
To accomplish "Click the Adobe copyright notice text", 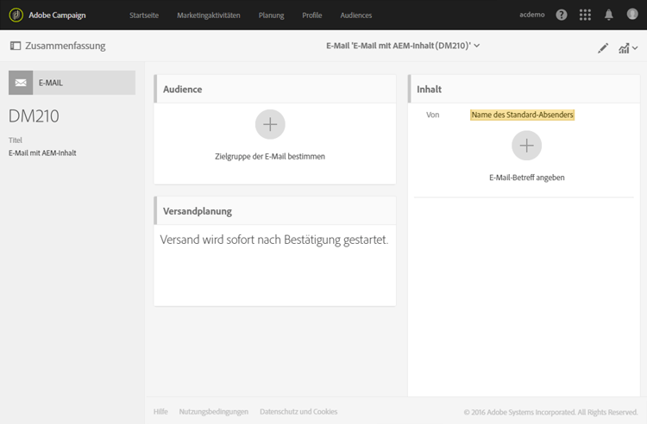I will (550, 412).
